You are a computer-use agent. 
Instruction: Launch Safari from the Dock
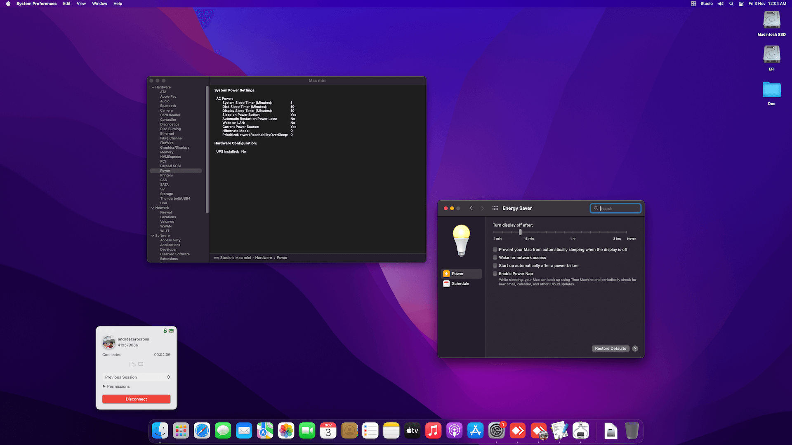coord(202,431)
